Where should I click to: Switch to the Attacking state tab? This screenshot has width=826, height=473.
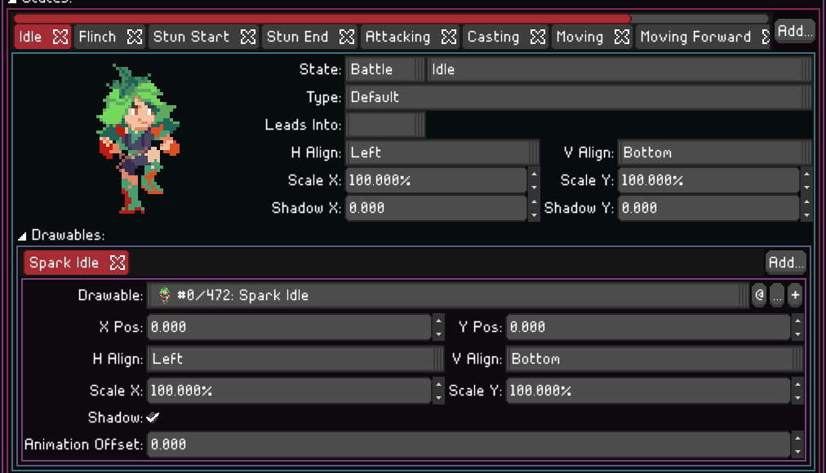(397, 37)
